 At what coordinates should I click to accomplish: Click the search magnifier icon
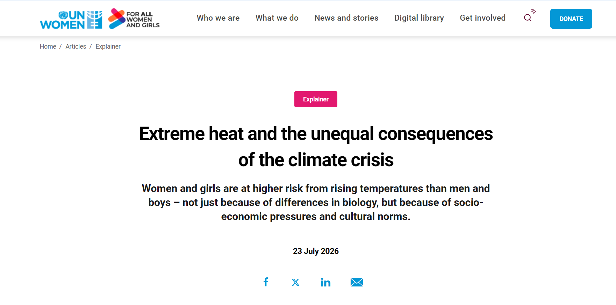point(528,18)
